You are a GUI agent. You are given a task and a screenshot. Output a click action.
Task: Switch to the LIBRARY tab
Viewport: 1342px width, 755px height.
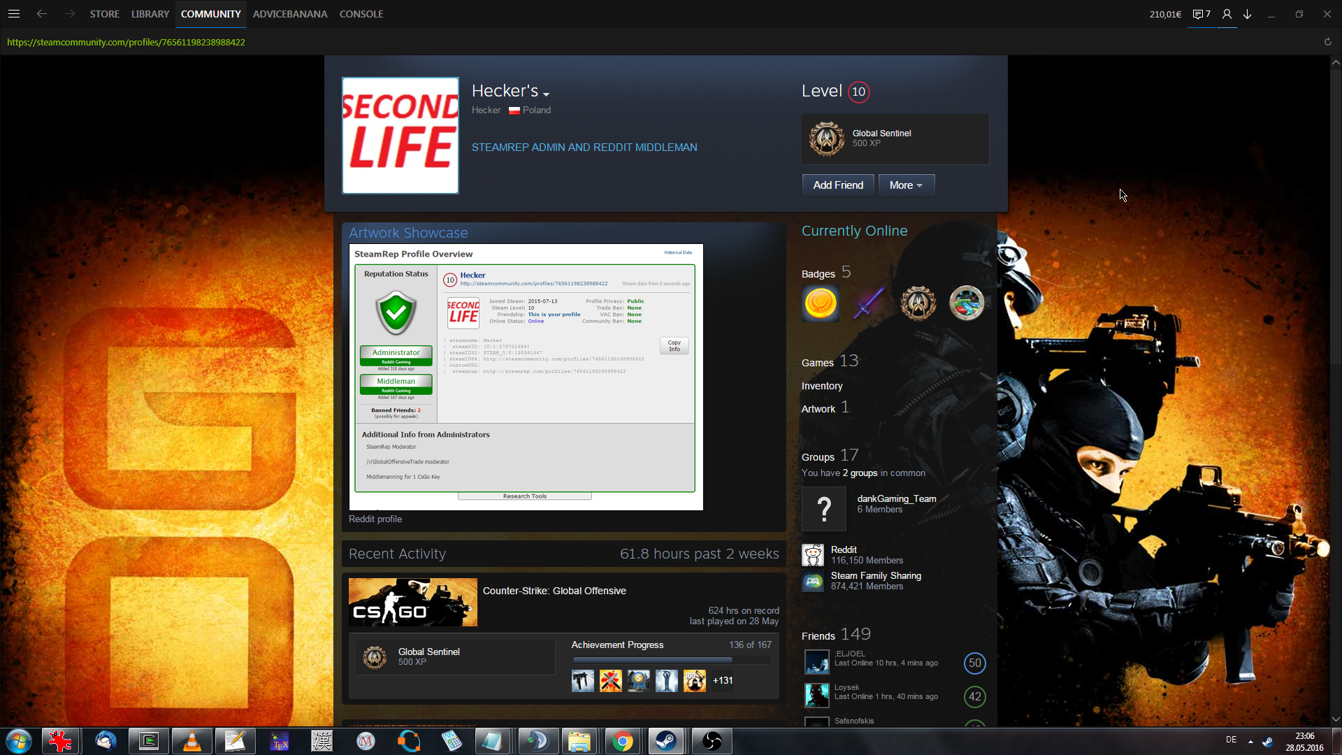pos(150,14)
